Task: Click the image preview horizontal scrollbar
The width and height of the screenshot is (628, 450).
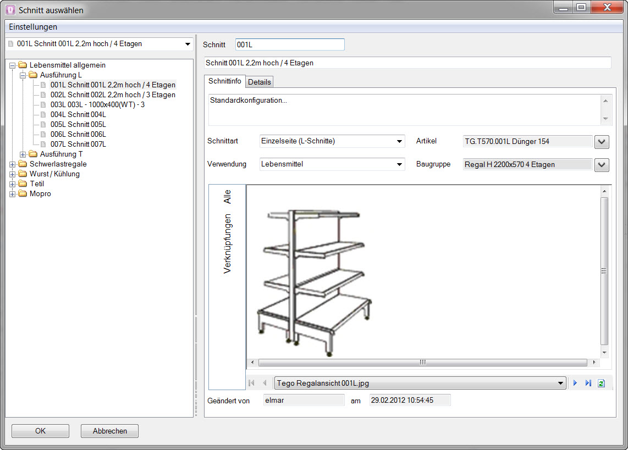Action: pos(422,363)
